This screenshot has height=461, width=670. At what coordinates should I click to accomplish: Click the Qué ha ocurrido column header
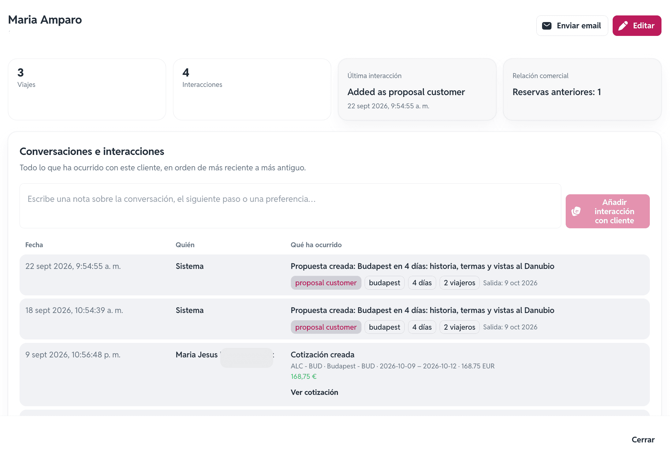click(316, 245)
